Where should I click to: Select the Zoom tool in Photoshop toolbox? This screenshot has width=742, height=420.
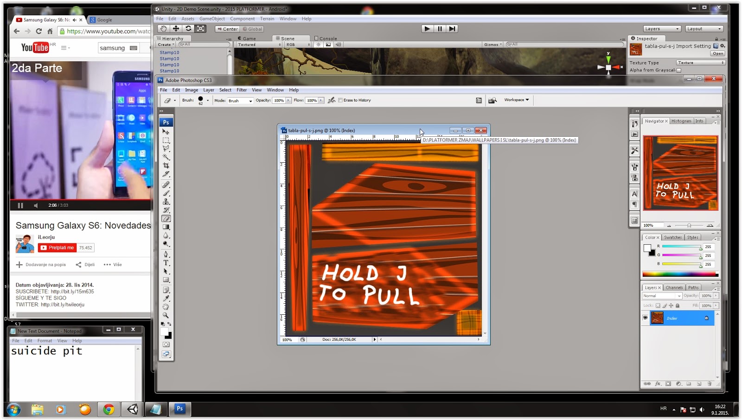point(166,315)
